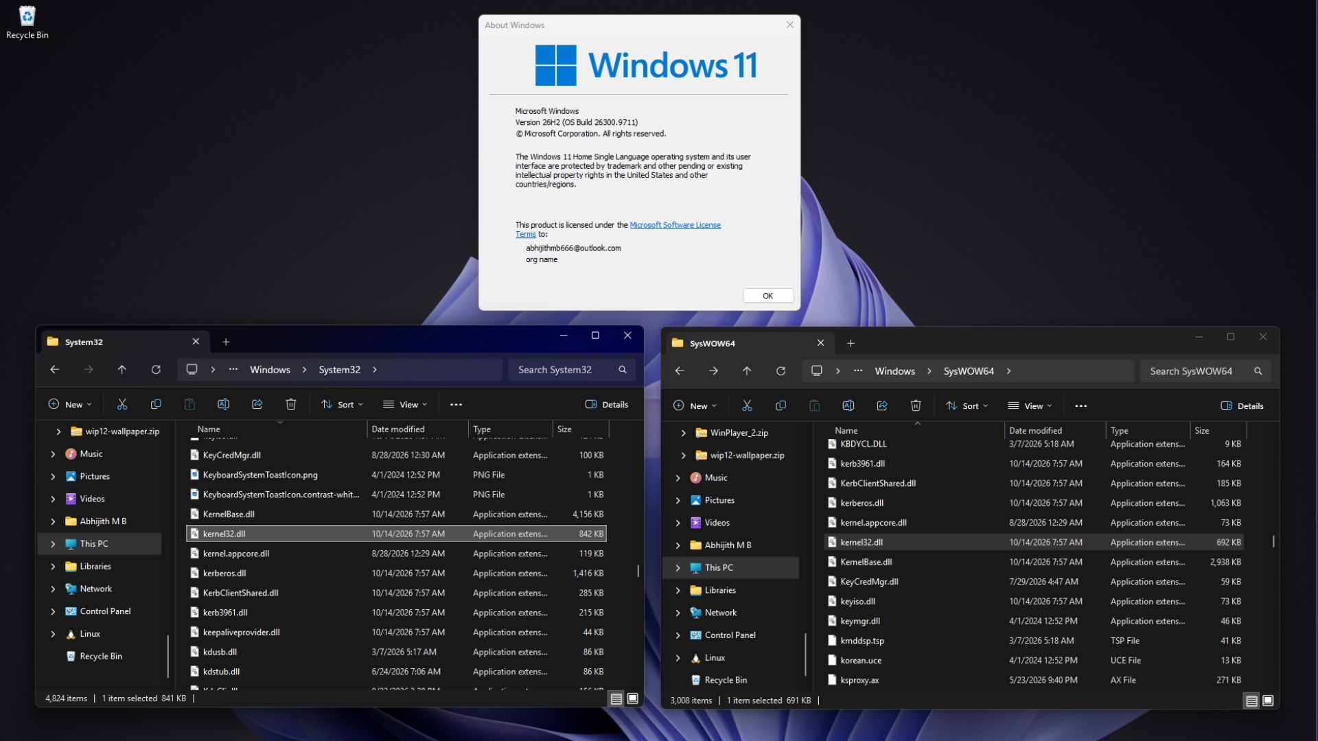
Task: Add a new tab in System32 window
Action: tap(226, 342)
